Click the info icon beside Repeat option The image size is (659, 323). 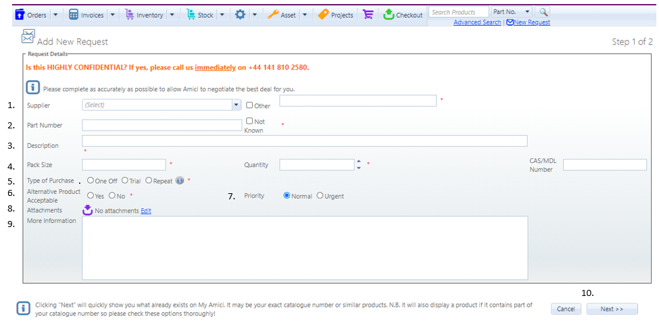[x=180, y=180]
